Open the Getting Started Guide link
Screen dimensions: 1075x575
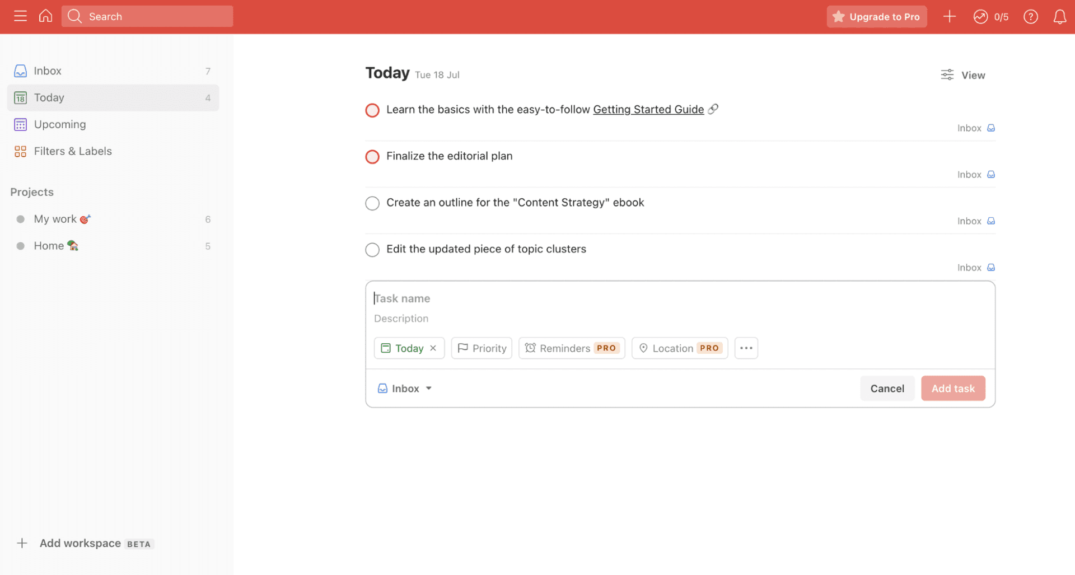click(648, 110)
